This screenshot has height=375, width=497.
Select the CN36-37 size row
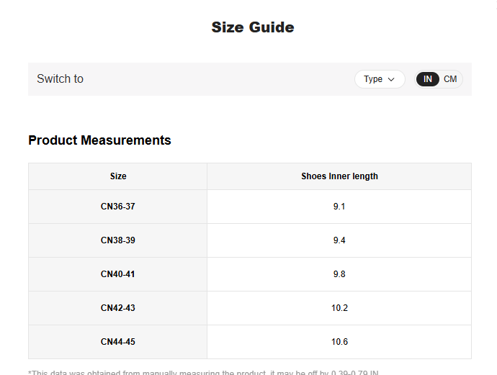[118, 207]
